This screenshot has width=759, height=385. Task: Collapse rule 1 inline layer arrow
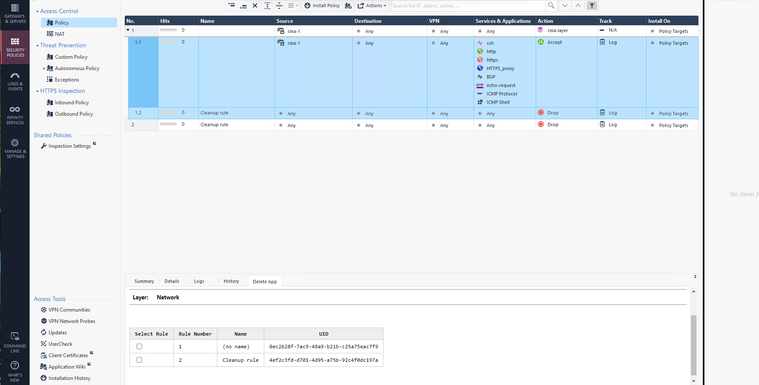(128, 30)
